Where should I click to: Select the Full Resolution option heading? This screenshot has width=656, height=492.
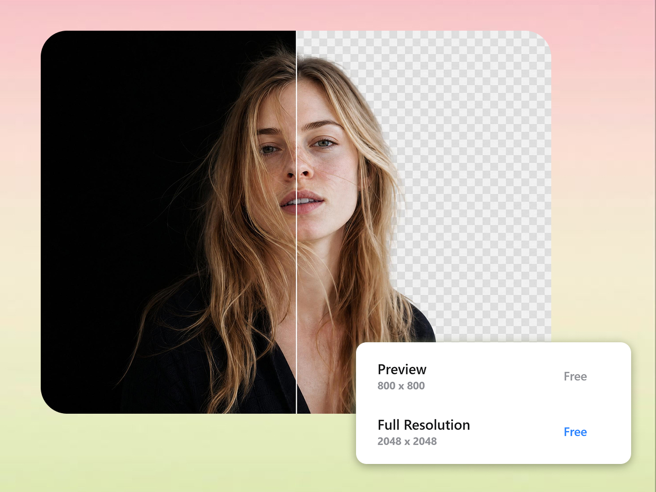click(x=424, y=425)
